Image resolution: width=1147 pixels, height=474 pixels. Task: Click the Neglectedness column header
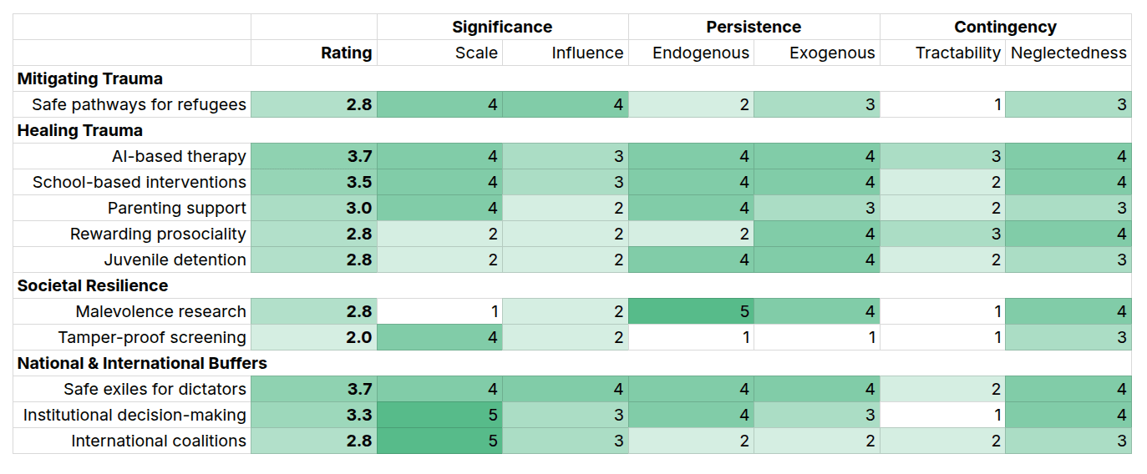[1068, 53]
